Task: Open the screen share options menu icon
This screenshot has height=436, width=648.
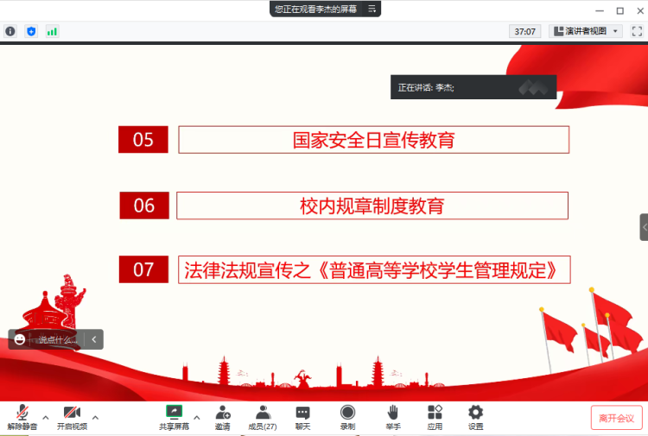Action: pyautogui.click(x=372, y=9)
